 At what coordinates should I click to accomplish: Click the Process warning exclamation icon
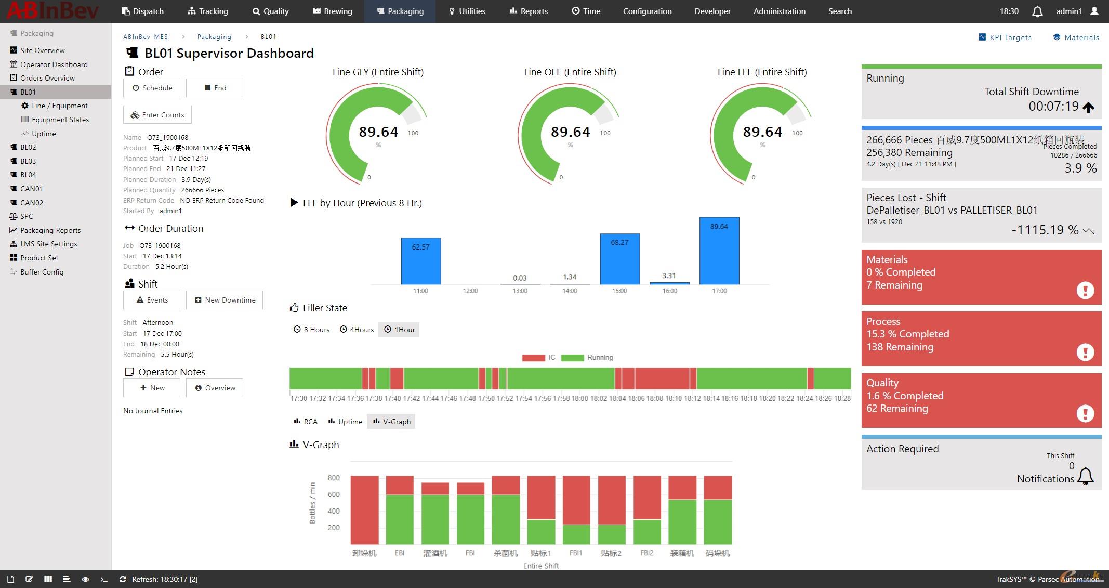pos(1085,352)
